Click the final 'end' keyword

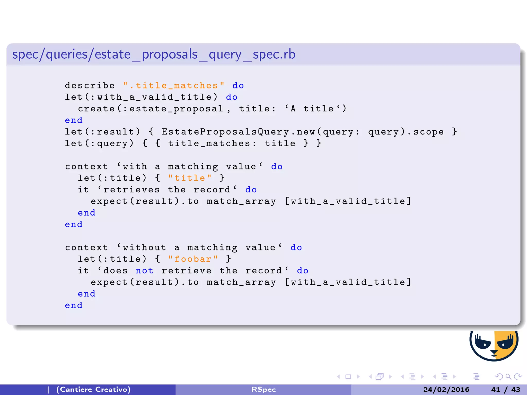(74, 305)
